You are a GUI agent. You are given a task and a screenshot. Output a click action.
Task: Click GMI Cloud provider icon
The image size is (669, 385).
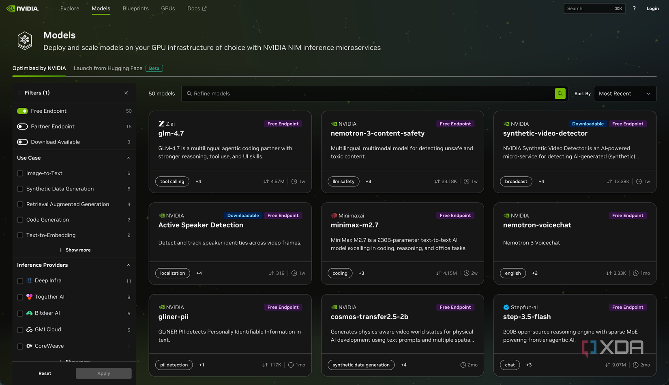[x=29, y=329]
